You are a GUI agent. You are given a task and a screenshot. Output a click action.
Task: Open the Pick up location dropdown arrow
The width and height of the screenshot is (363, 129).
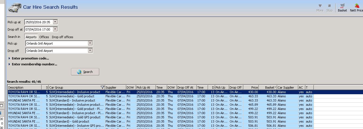90,43
